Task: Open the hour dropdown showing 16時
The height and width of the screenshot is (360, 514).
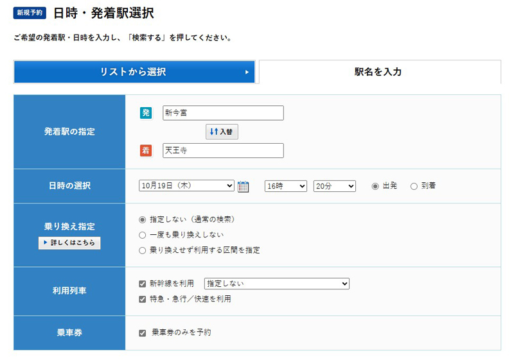Action: (x=285, y=186)
